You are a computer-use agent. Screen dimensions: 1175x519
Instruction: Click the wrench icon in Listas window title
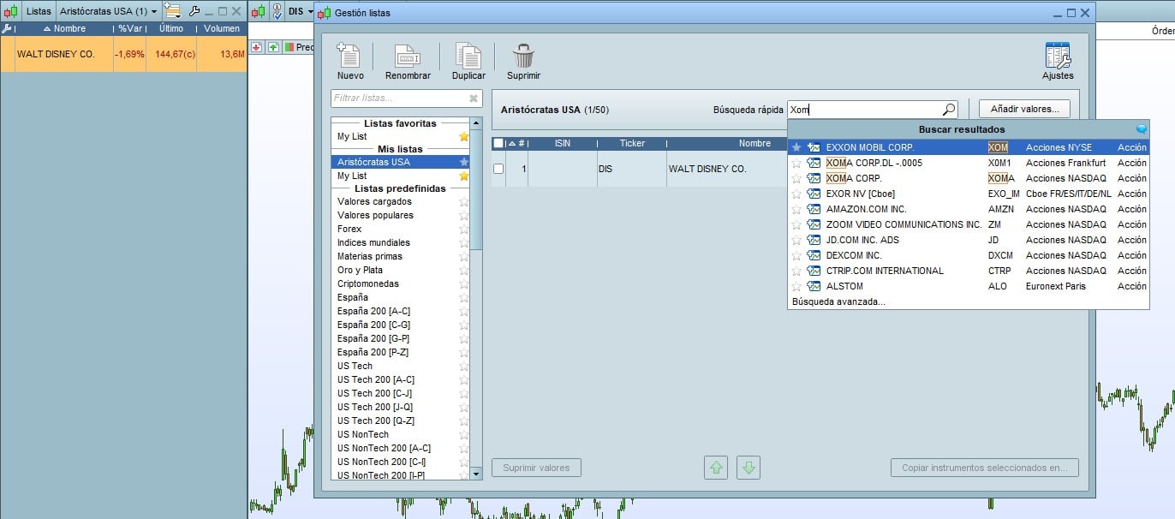coord(194,11)
